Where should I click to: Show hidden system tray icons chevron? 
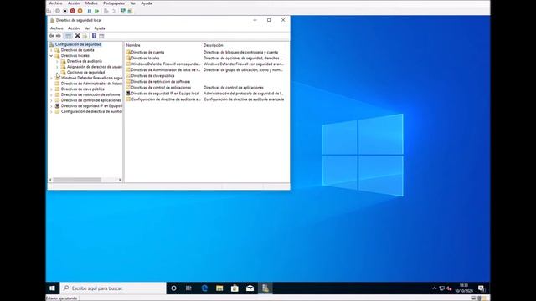click(x=434, y=288)
